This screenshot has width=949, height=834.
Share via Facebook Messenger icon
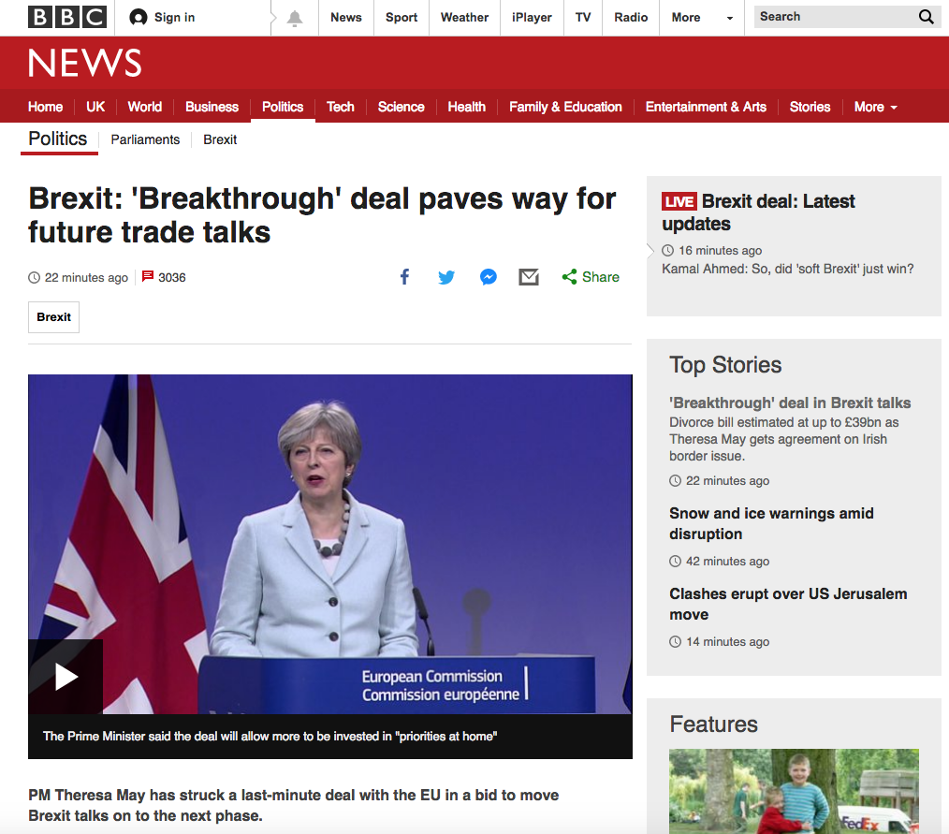[x=489, y=277]
